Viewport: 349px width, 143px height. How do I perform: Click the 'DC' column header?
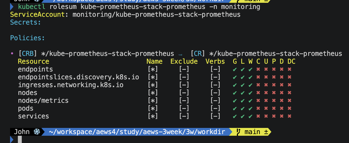click(291, 61)
